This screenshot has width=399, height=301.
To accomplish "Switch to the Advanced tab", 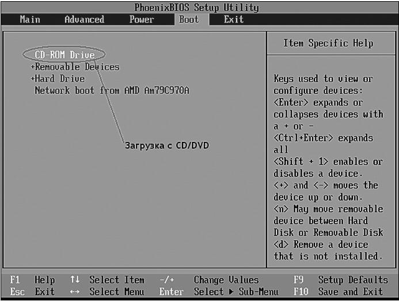I will coord(84,20).
